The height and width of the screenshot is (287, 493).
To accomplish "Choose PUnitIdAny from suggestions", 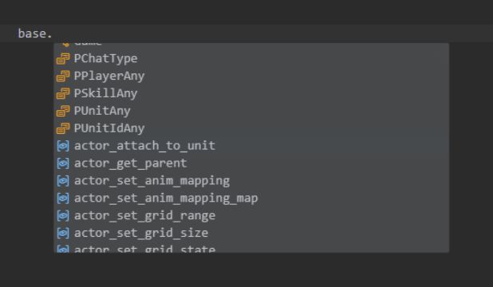I will 251,128.
